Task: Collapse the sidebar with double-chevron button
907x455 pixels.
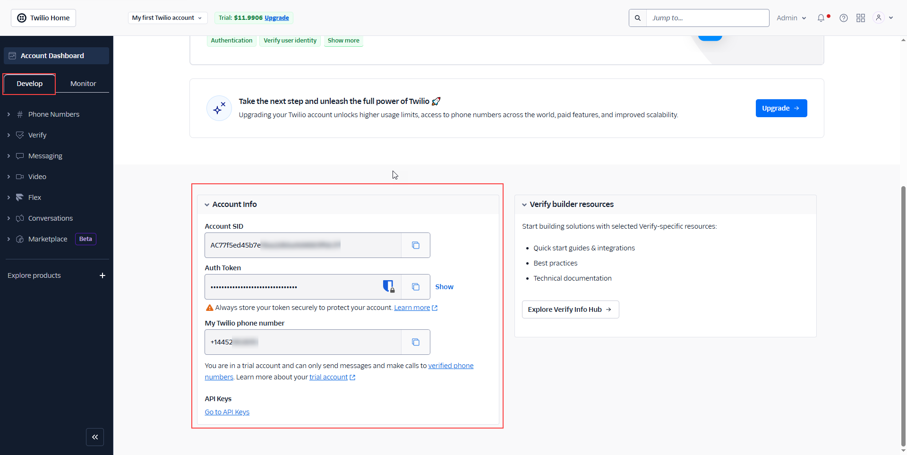Action: (x=95, y=437)
